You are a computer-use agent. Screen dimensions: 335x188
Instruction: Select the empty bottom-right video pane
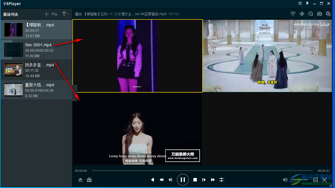pyautogui.click(x=267, y=129)
